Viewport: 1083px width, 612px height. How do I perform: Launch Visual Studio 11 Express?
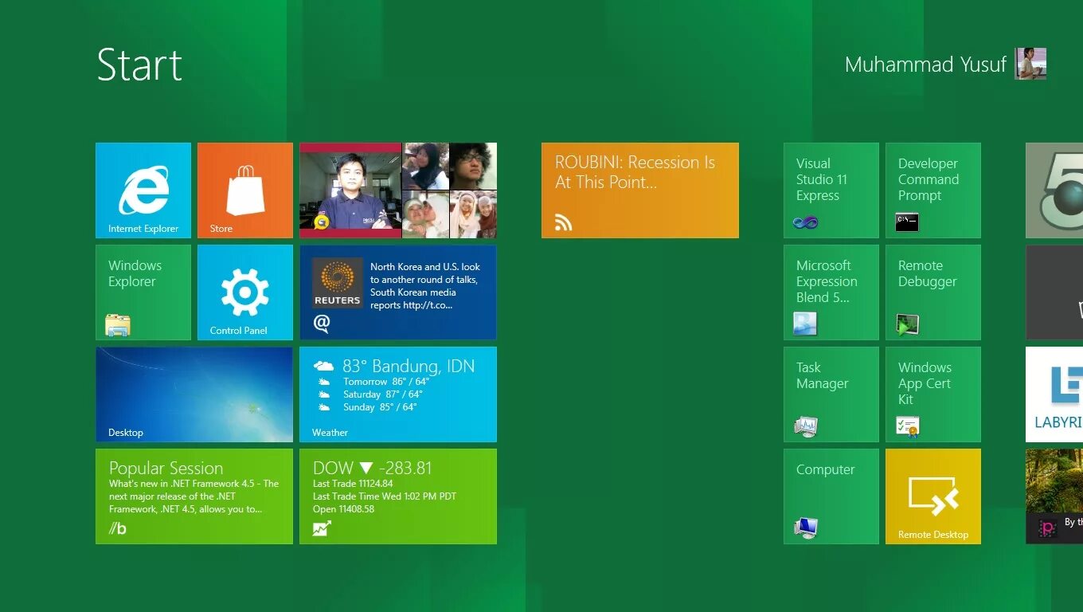pyautogui.click(x=831, y=190)
